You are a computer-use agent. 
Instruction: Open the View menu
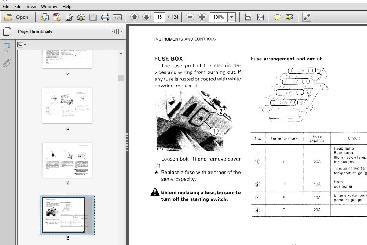(31, 7)
